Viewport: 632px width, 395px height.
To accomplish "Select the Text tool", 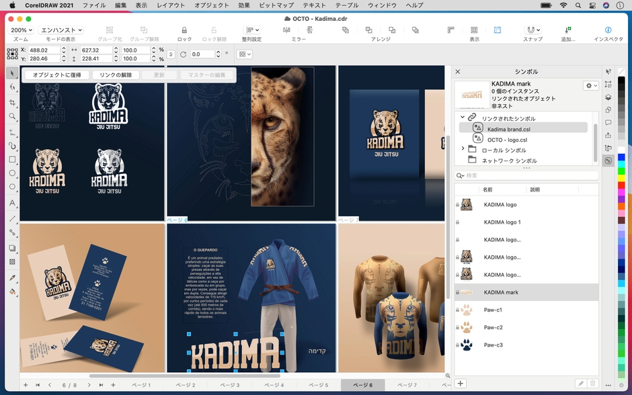I will point(12,203).
